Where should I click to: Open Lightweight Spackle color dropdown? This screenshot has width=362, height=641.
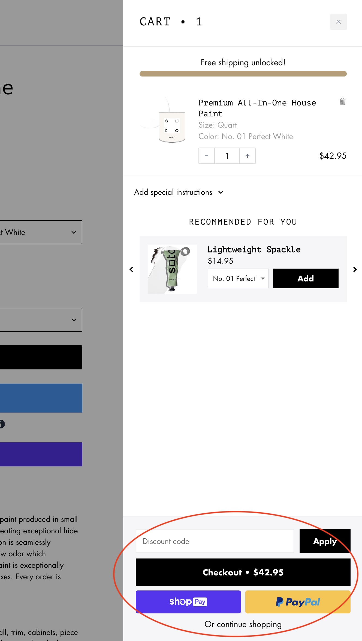[x=238, y=278]
